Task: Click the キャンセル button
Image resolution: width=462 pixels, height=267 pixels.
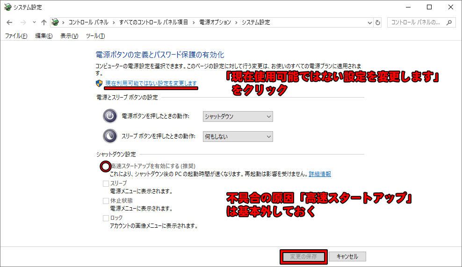Action: 347,257
